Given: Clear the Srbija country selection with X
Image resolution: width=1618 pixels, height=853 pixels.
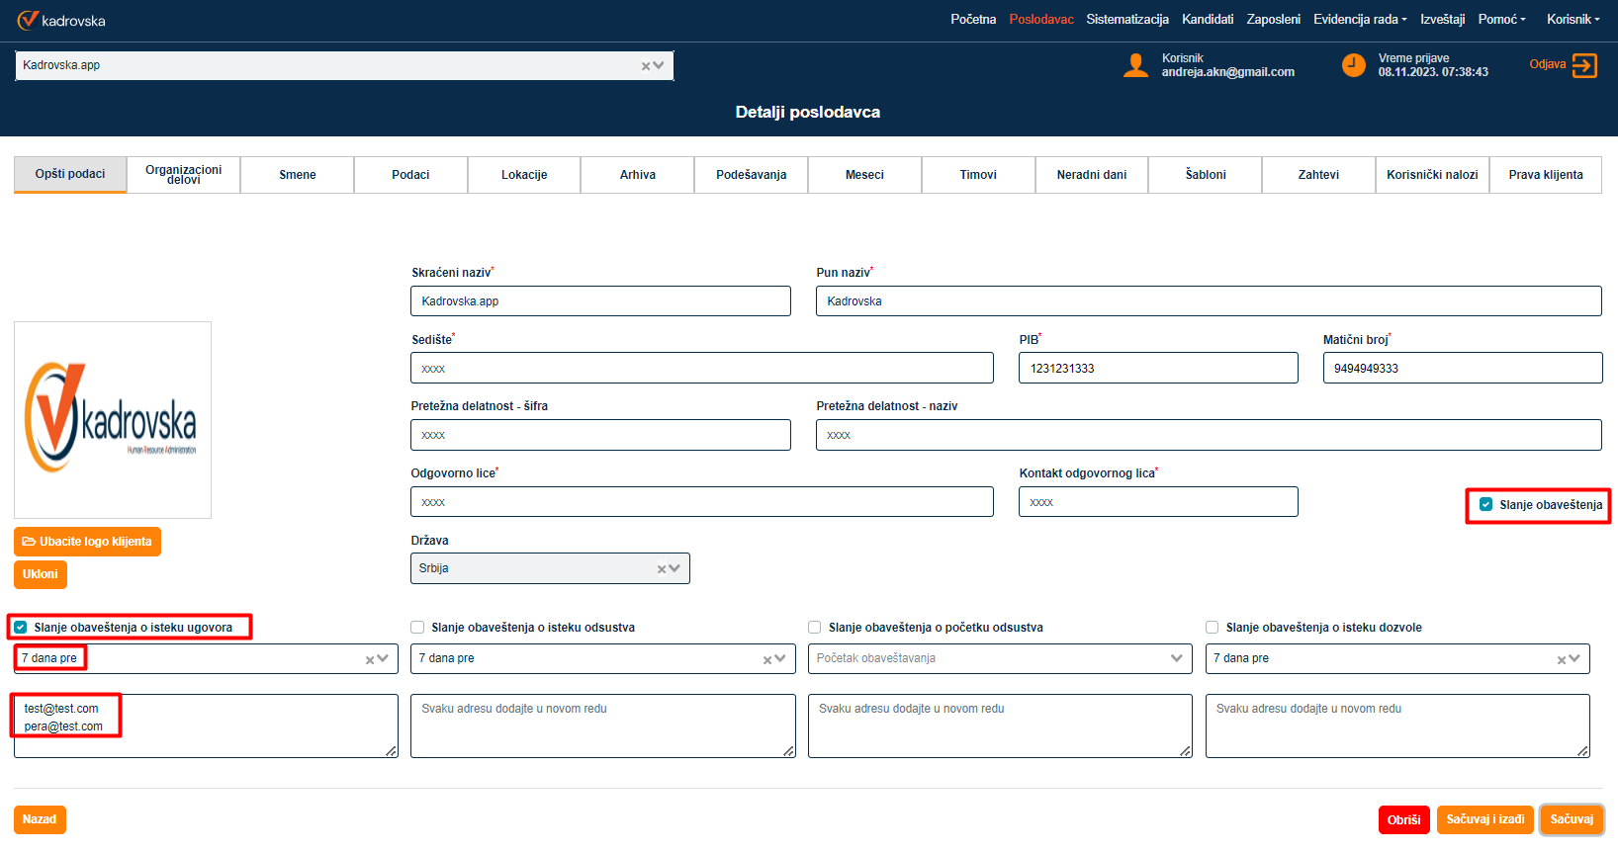Looking at the screenshot, I should (662, 569).
